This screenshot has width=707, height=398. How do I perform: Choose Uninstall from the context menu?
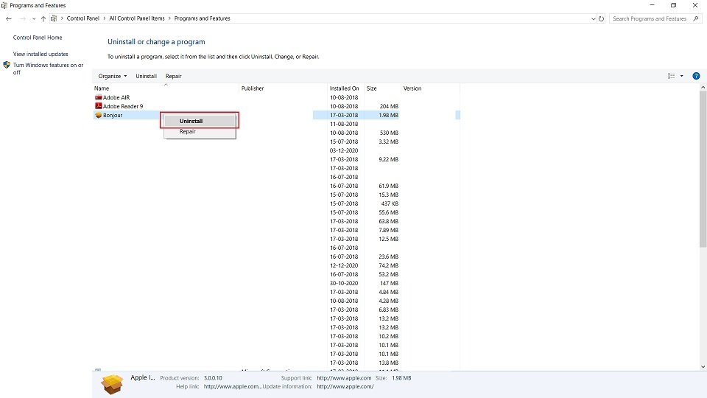200,121
